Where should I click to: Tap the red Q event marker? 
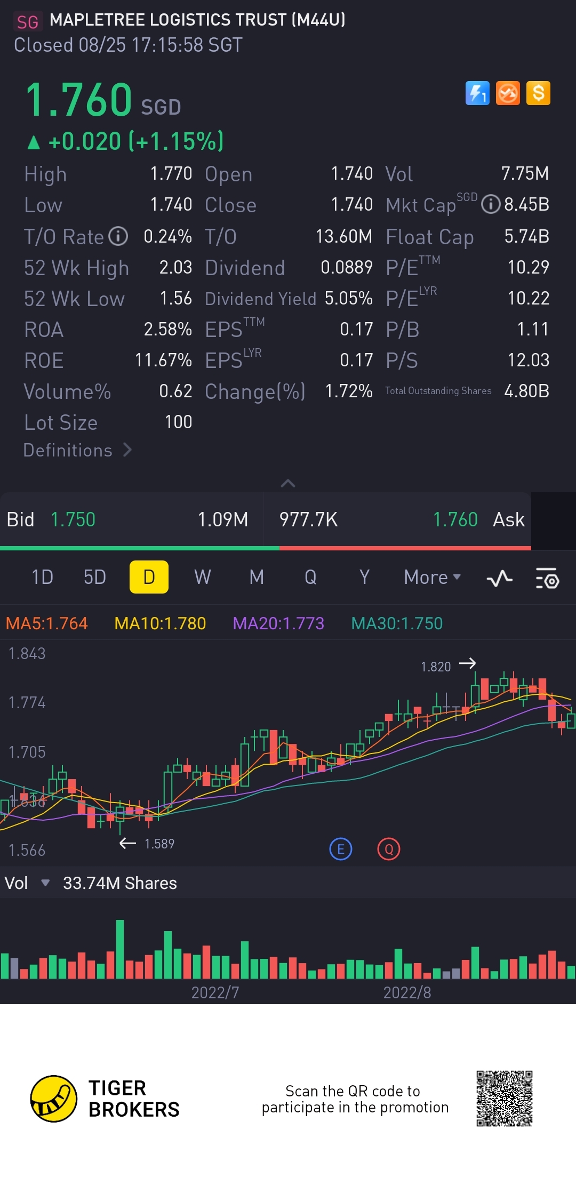pyautogui.click(x=389, y=849)
